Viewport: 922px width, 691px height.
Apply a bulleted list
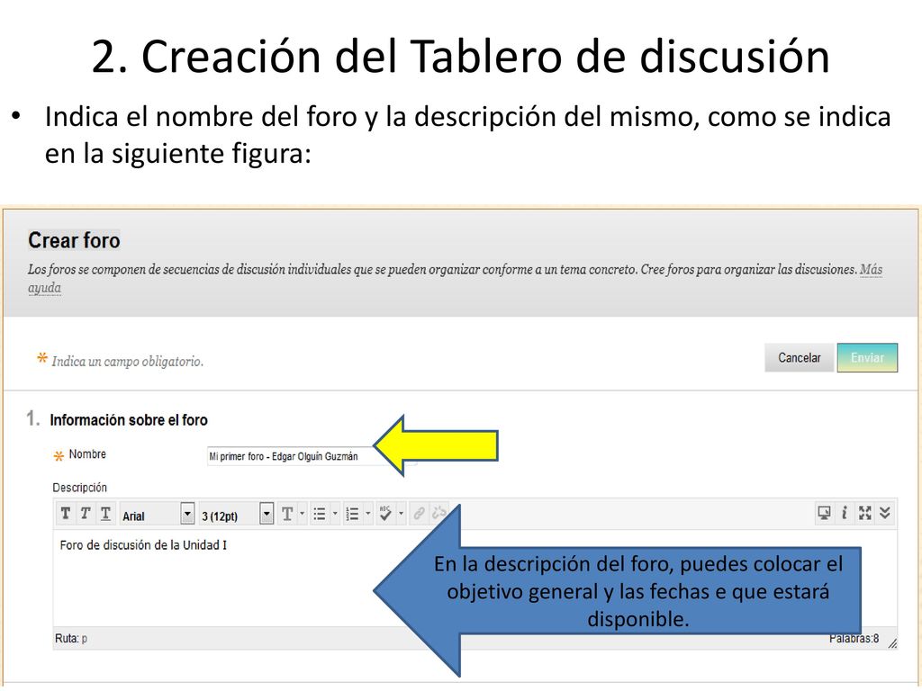click(x=320, y=514)
